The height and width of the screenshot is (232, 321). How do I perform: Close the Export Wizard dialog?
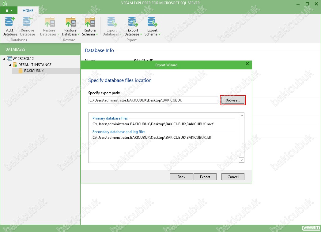(247, 64)
